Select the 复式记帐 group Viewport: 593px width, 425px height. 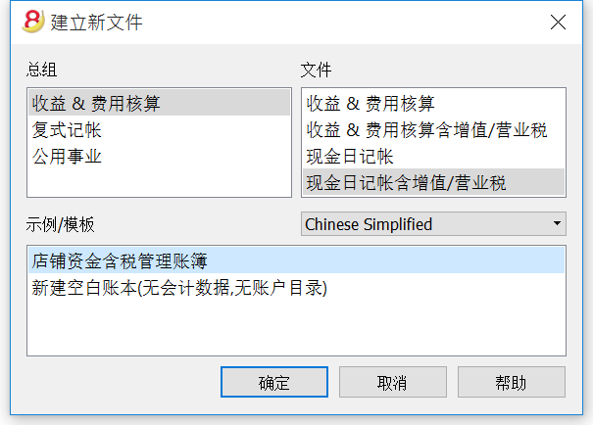[x=159, y=129]
